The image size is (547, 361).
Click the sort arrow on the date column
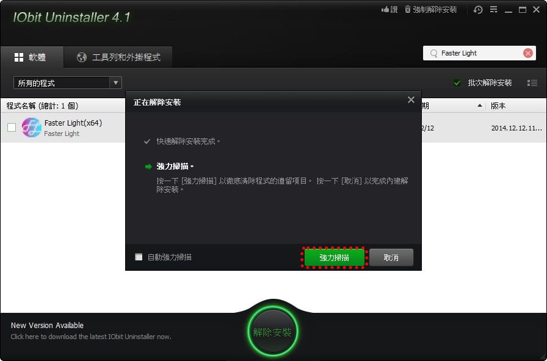click(480, 105)
